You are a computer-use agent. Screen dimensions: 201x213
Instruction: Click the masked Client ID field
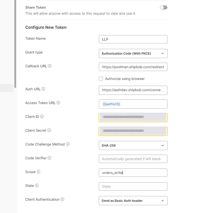(x=133, y=117)
